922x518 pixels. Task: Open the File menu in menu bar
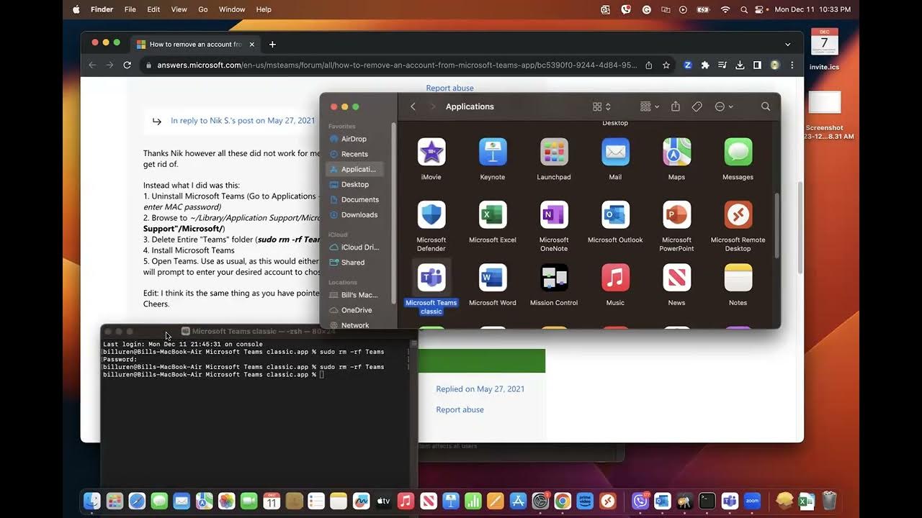pyautogui.click(x=130, y=9)
